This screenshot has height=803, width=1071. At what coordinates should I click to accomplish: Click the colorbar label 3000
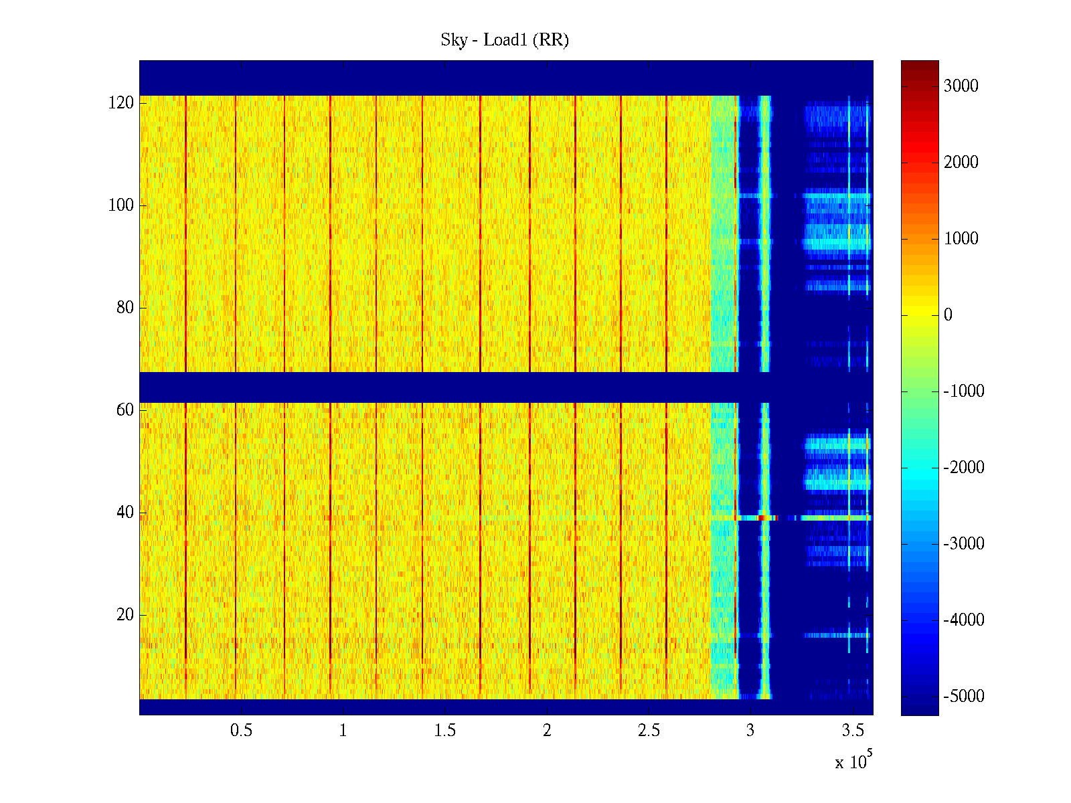coord(961,86)
